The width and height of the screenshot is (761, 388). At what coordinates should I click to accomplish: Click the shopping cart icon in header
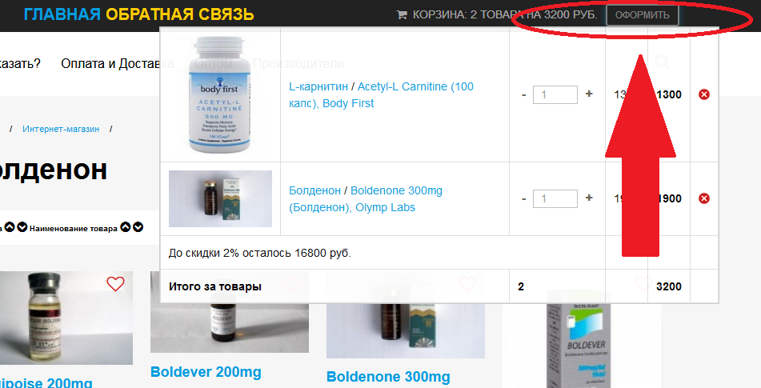[x=402, y=14]
